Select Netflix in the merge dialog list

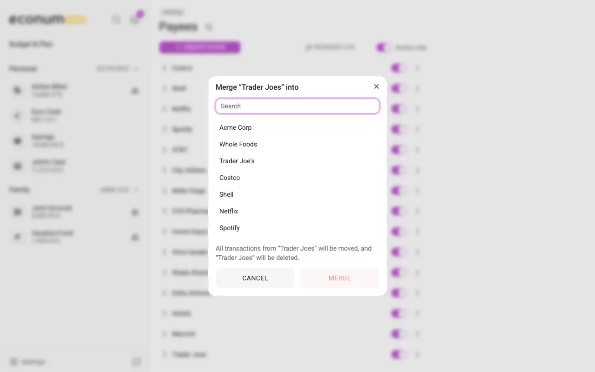click(297, 211)
